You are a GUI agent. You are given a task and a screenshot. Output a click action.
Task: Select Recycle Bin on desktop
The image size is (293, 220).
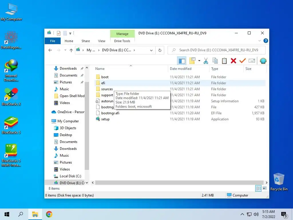[279, 182]
